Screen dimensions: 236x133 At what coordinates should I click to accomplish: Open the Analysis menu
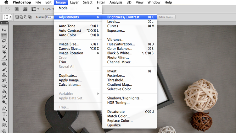(x=116, y=2)
